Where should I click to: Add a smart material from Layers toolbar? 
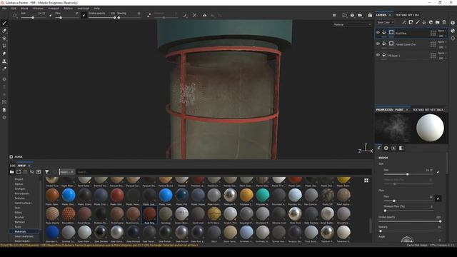pyautogui.click(x=431, y=22)
